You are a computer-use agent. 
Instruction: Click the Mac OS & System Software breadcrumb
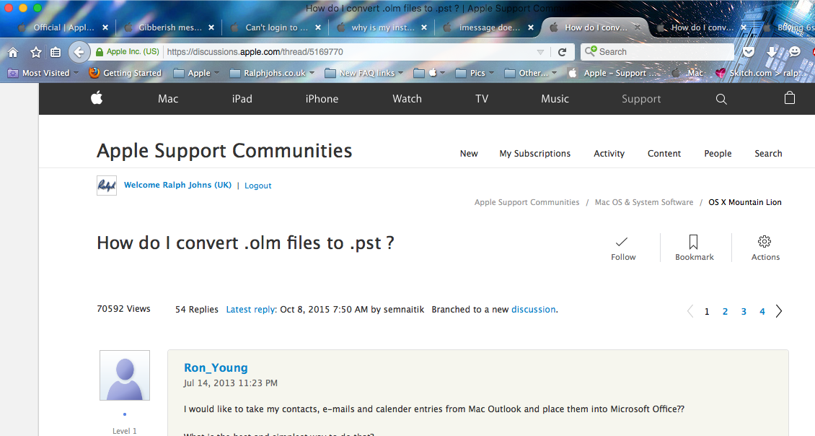tap(644, 202)
